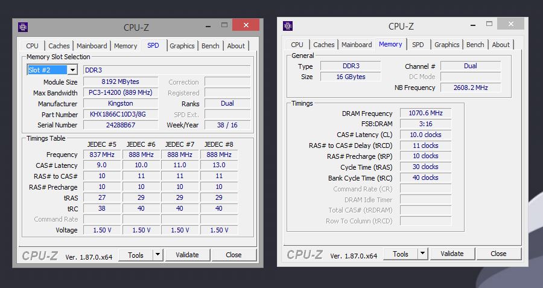Click Channel # value Dual
The width and height of the screenshot is (543, 288).
(471, 66)
